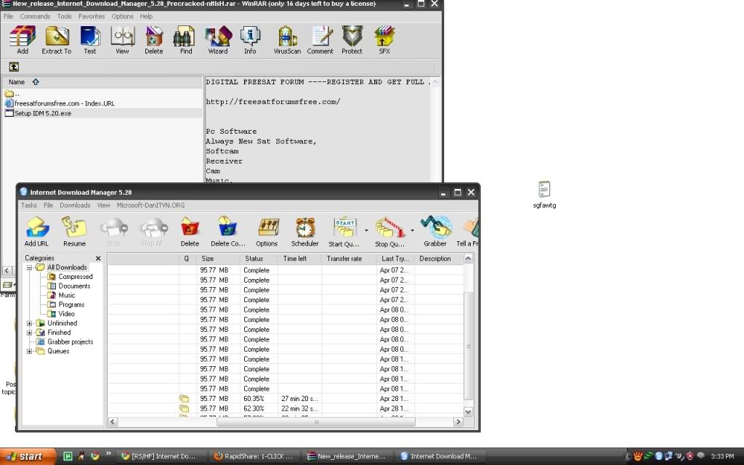Click the Protect archive icon
Viewport: 744px width, 465px height.
click(x=352, y=40)
